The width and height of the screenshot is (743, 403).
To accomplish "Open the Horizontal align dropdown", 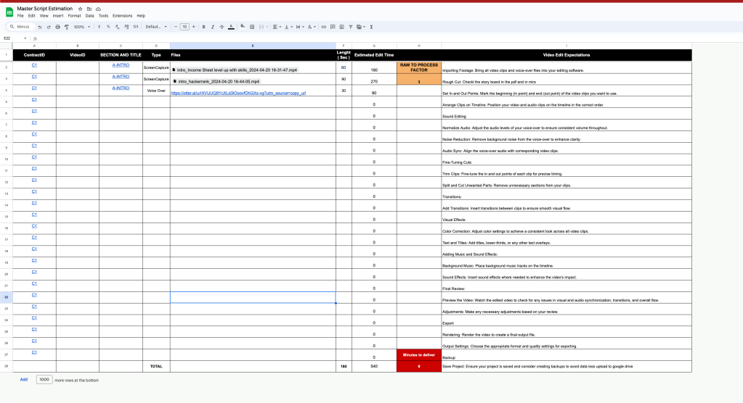I will coord(276,27).
